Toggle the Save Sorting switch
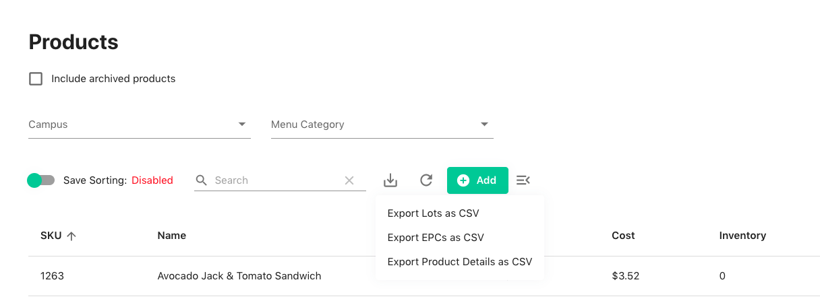Viewport: 820px width, 307px height. [40, 180]
